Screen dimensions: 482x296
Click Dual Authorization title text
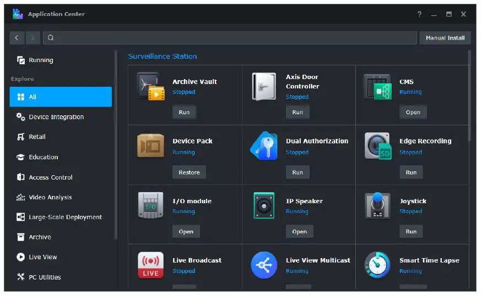[x=317, y=141]
